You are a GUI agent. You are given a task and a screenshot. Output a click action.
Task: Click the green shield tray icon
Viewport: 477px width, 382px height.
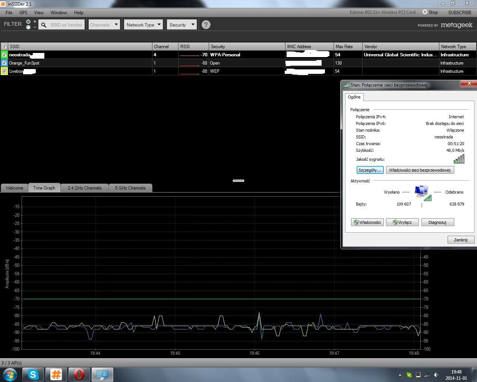409,375
